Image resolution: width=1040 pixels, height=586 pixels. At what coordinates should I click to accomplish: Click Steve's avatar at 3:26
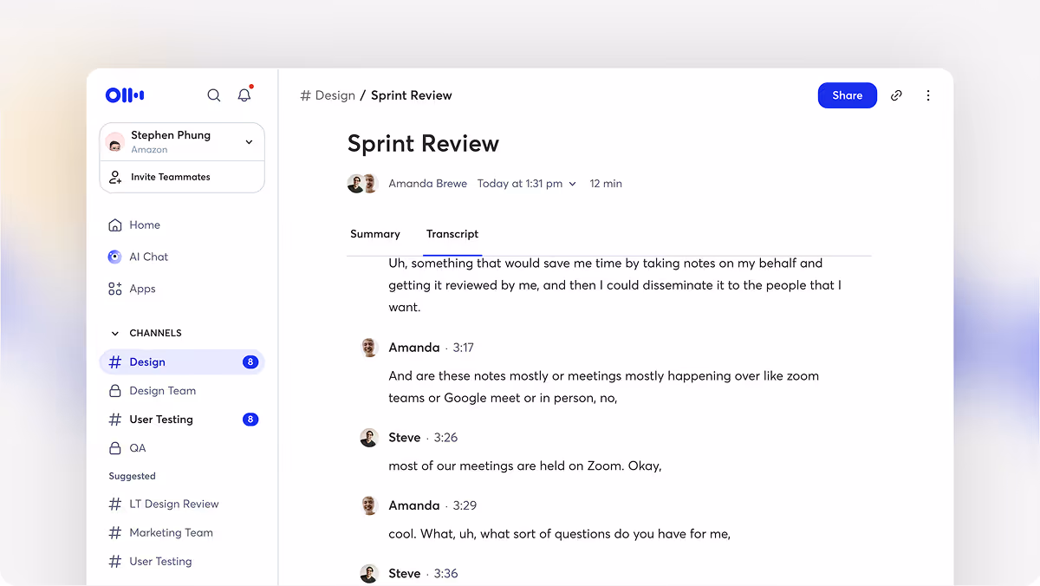point(369,438)
